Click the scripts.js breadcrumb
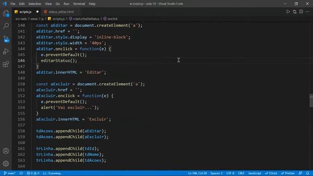 coord(56,19)
